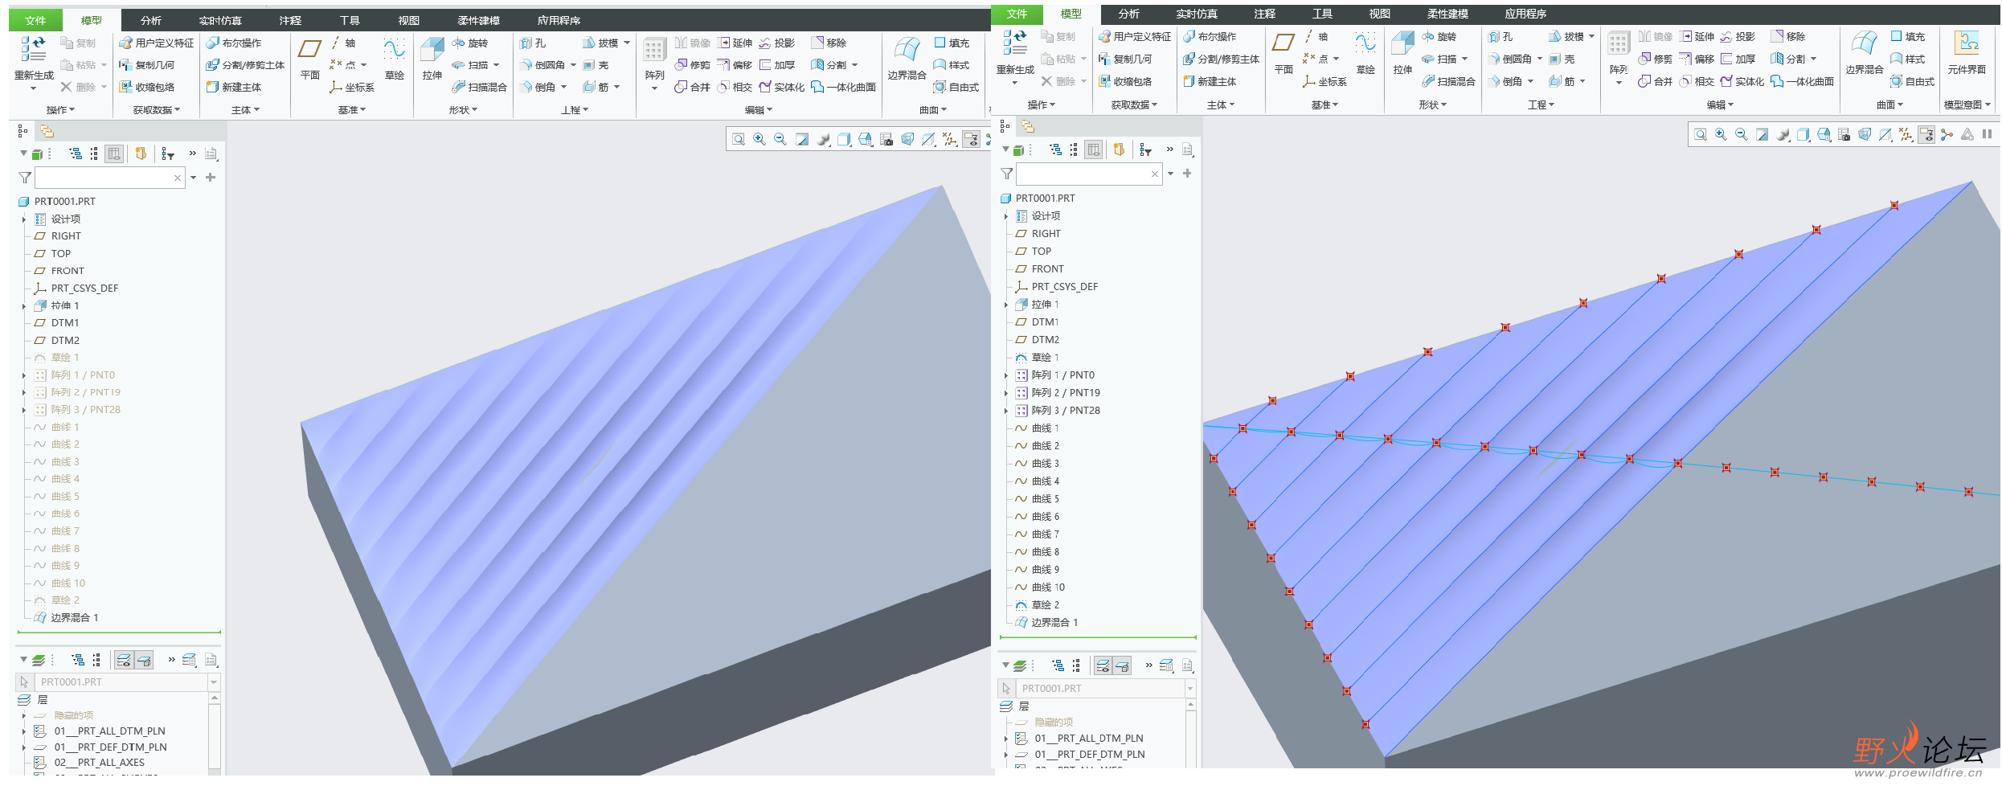This screenshot has height=786, width=2002.
Task: Click Coordinate System (坐标系) in right window
Action: pyautogui.click(x=1324, y=81)
